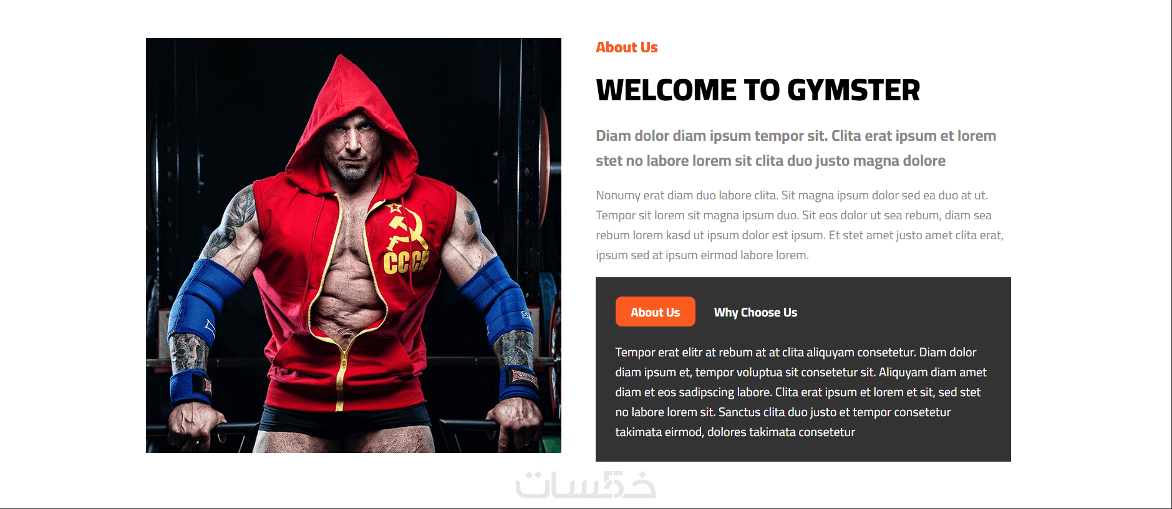Click the man's face under the red hood
This screenshot has height=509, width=1172.
point(352,145)
